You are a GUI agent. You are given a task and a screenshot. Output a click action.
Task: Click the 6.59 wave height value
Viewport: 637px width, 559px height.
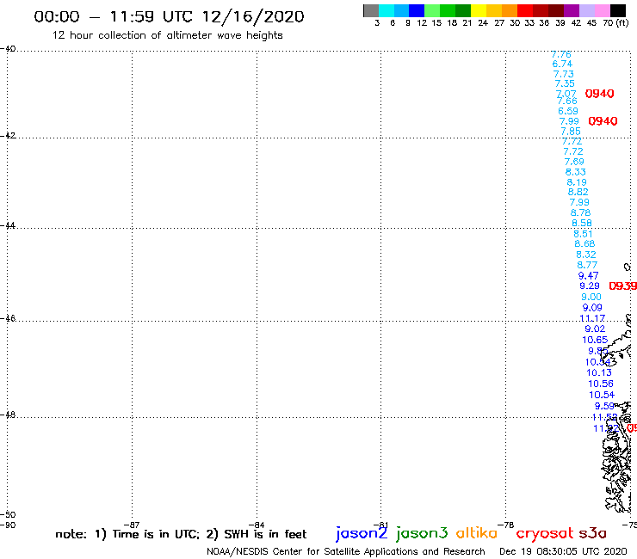(568, 111)
